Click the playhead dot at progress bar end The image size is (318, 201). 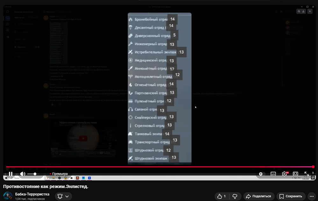point(313,167)
